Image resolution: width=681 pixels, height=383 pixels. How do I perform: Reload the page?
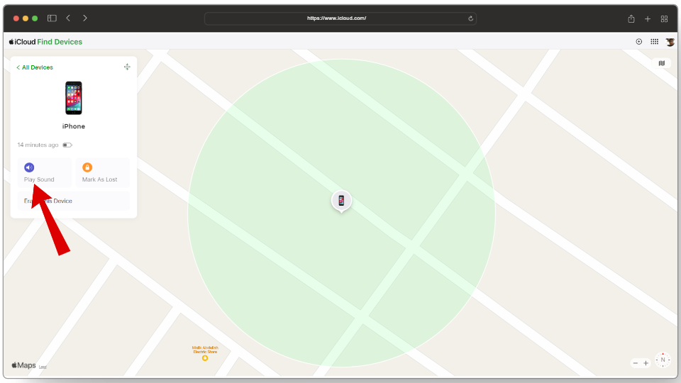pos(470,18)
